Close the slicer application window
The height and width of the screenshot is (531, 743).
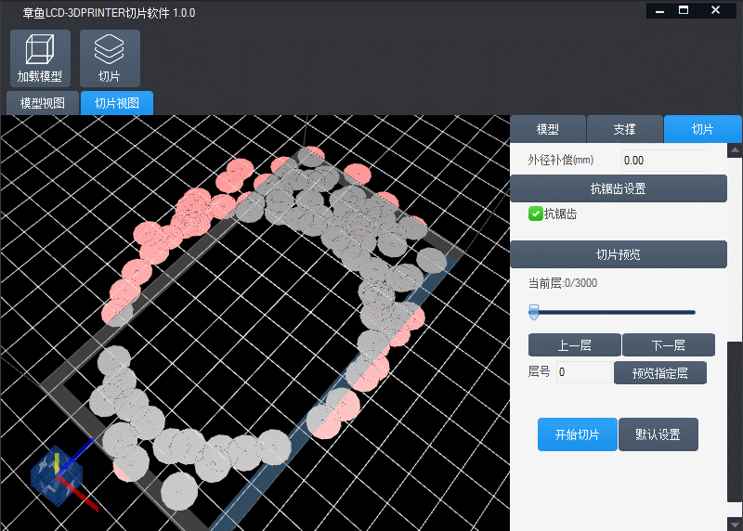point(715,10)
